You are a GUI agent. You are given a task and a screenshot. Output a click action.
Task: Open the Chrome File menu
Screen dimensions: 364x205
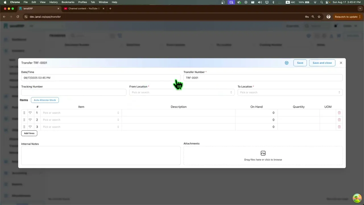click(26, 2)
